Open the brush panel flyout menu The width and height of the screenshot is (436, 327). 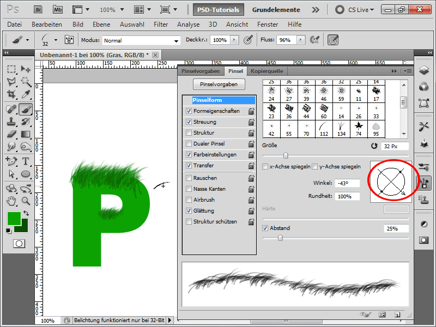coord(408,71)
